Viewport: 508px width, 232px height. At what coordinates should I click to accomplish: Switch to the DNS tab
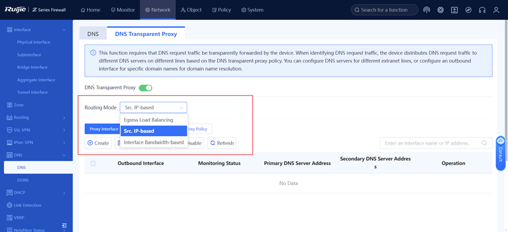click(93, 34)
